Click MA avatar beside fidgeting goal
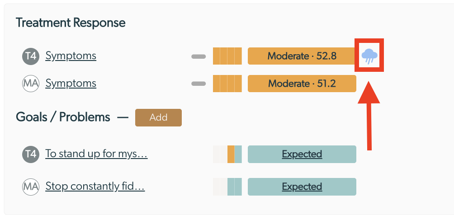The image size is (454, 215). [31, 187]
